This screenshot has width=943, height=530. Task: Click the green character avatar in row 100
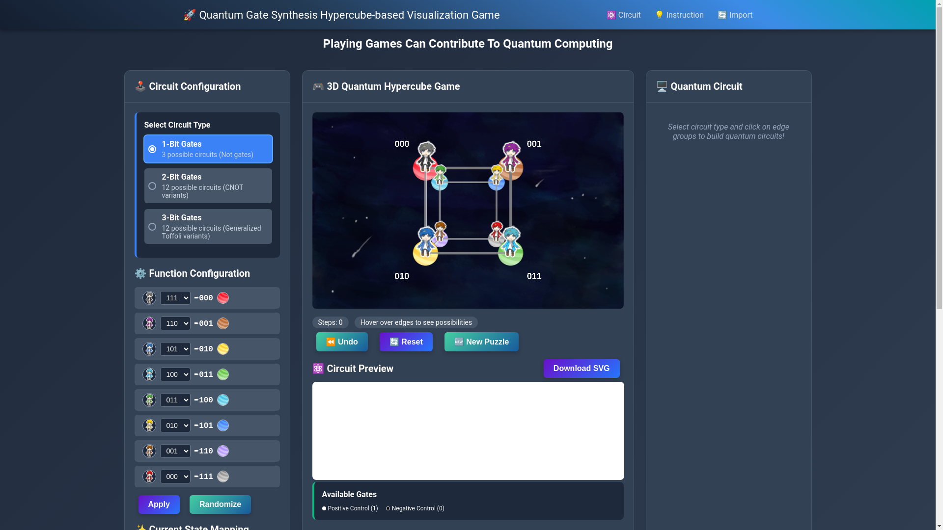pyautogui.click(x=149, y=400)
